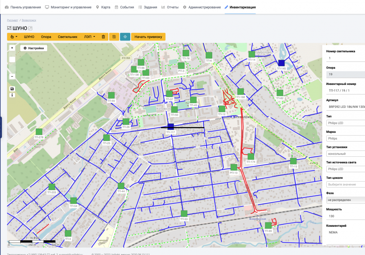Follow the Всеволожск breadcrumb link
Screen dimensions: 365x255
tap(29, 20)
